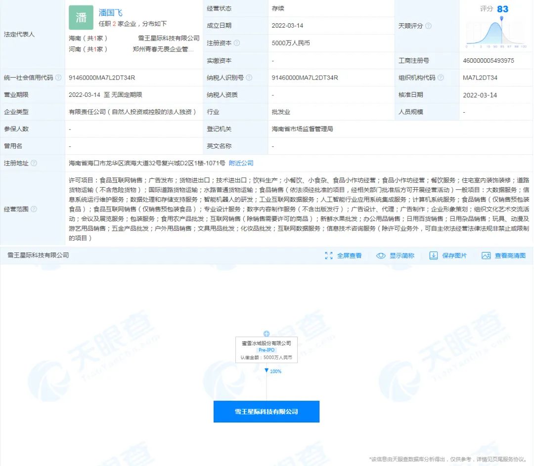Click the help icon beside 纳税人识别号
This screenshot has height=466, width=534.
coord(249,78)
